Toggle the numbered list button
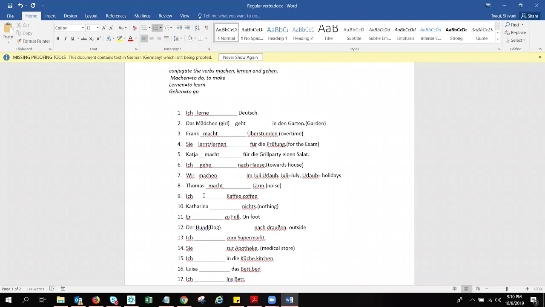This screenshot has width=545, height=307. 155,28
